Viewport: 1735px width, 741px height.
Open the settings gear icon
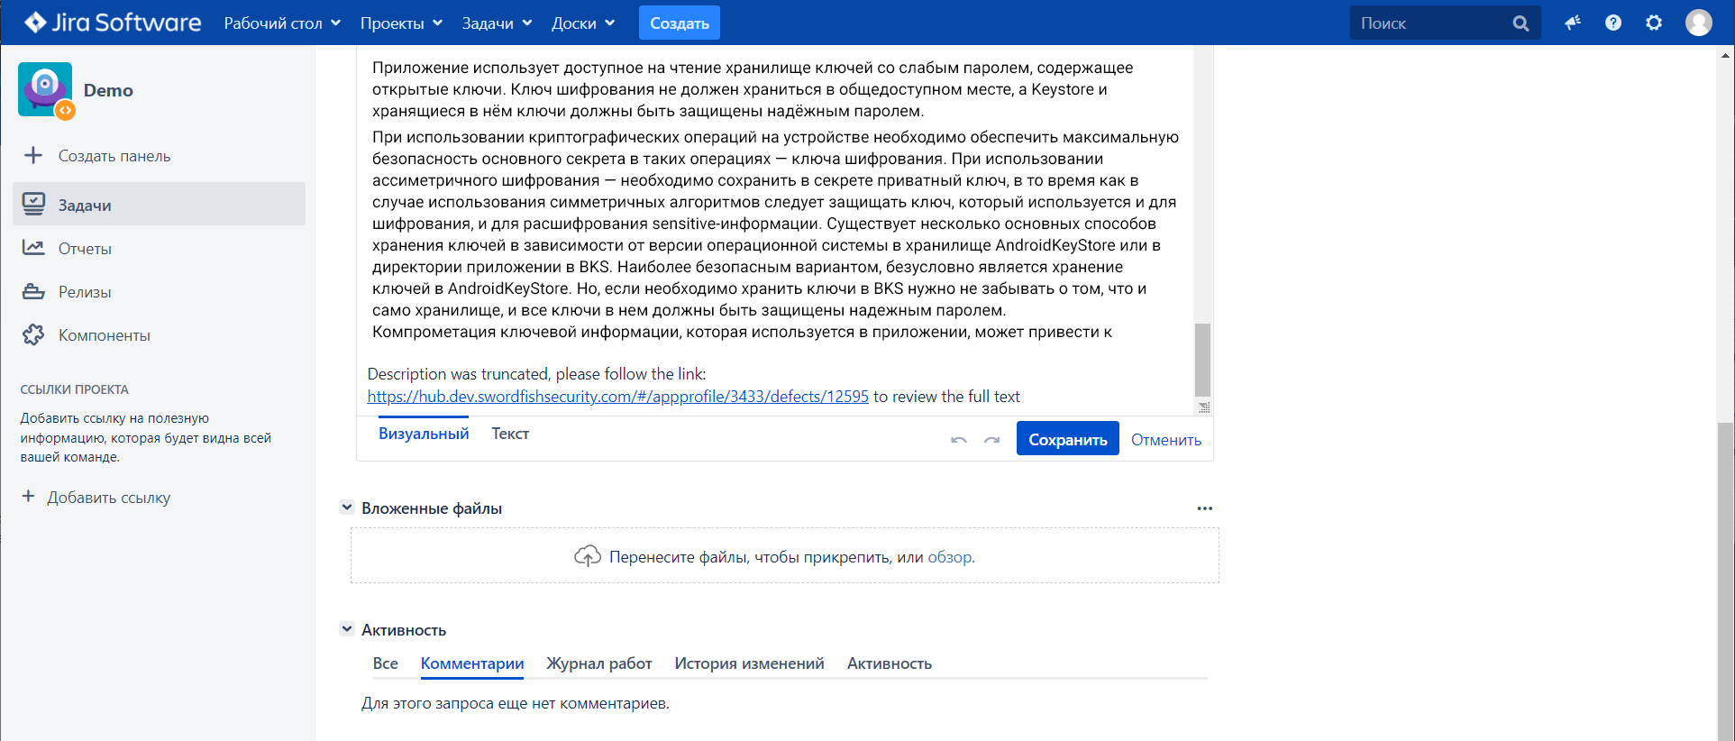point(1654,23)
